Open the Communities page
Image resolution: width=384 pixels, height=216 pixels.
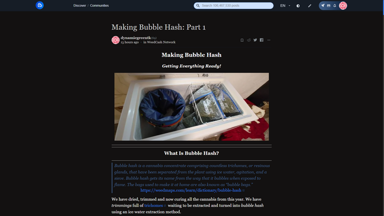click(x=99, y=5)
